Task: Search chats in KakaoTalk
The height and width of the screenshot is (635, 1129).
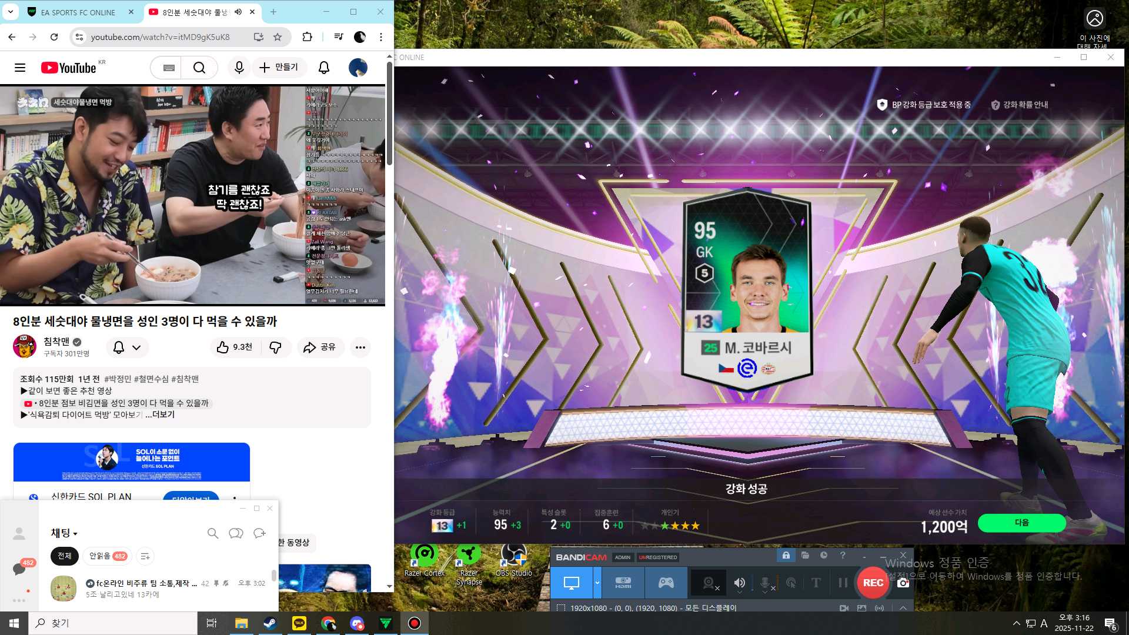Action: tap(213, 533)
